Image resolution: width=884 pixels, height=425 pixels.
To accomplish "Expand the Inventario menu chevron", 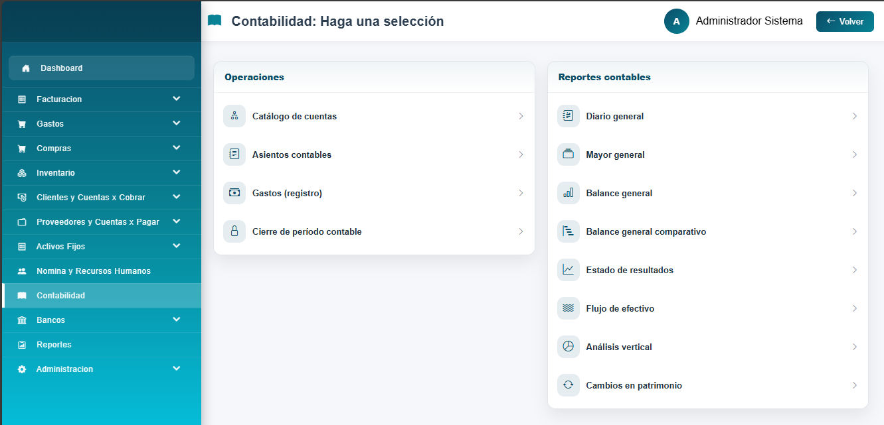I will point(176,172).
